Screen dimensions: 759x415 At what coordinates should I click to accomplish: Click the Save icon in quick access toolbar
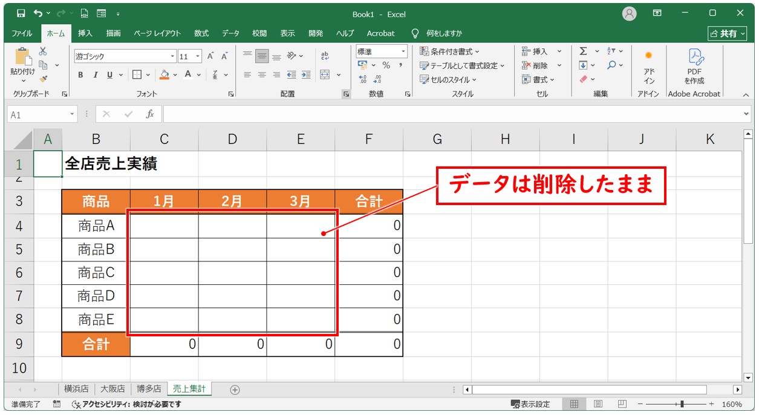pos(21,13)
